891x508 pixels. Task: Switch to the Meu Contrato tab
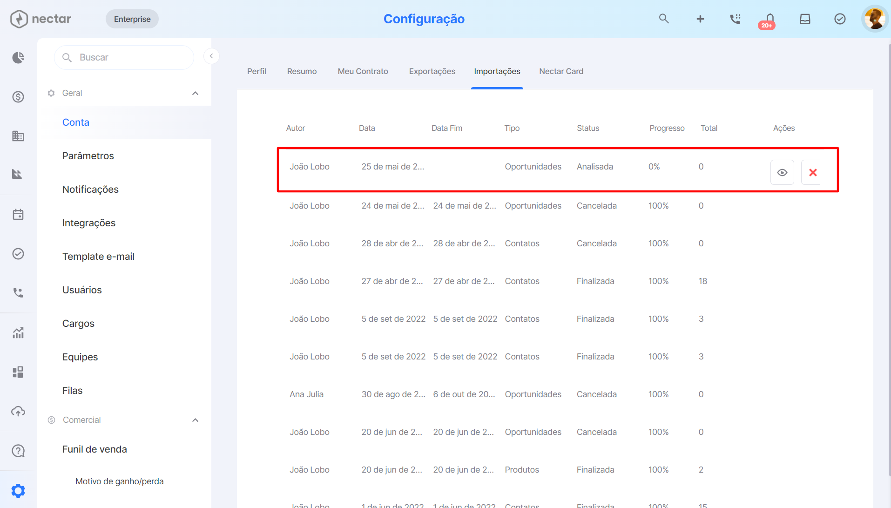(363, 71)
